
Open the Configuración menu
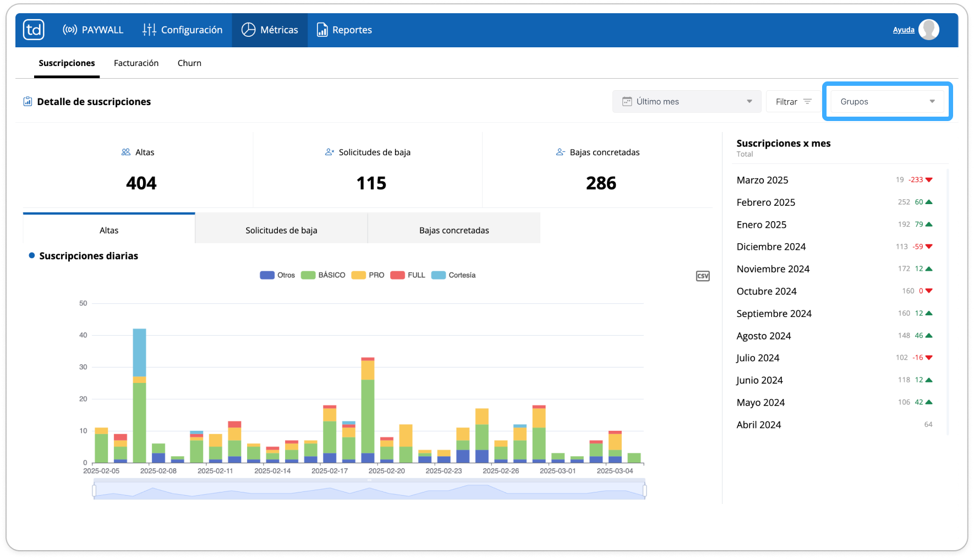182,30
